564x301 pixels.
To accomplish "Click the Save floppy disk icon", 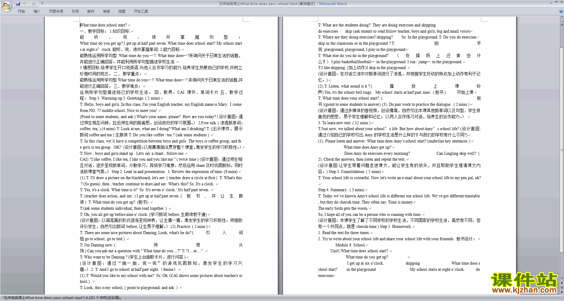I will pos(18,4).
